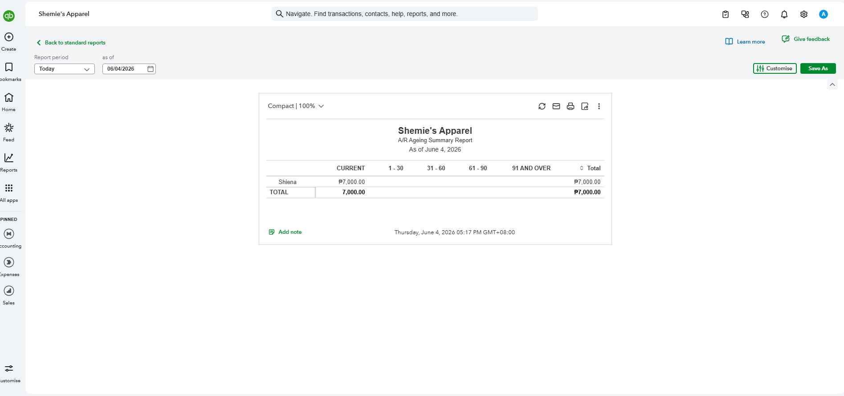Open the notifications bell
The height and width of the screenshot is (396, 844).
click(784, 14)
